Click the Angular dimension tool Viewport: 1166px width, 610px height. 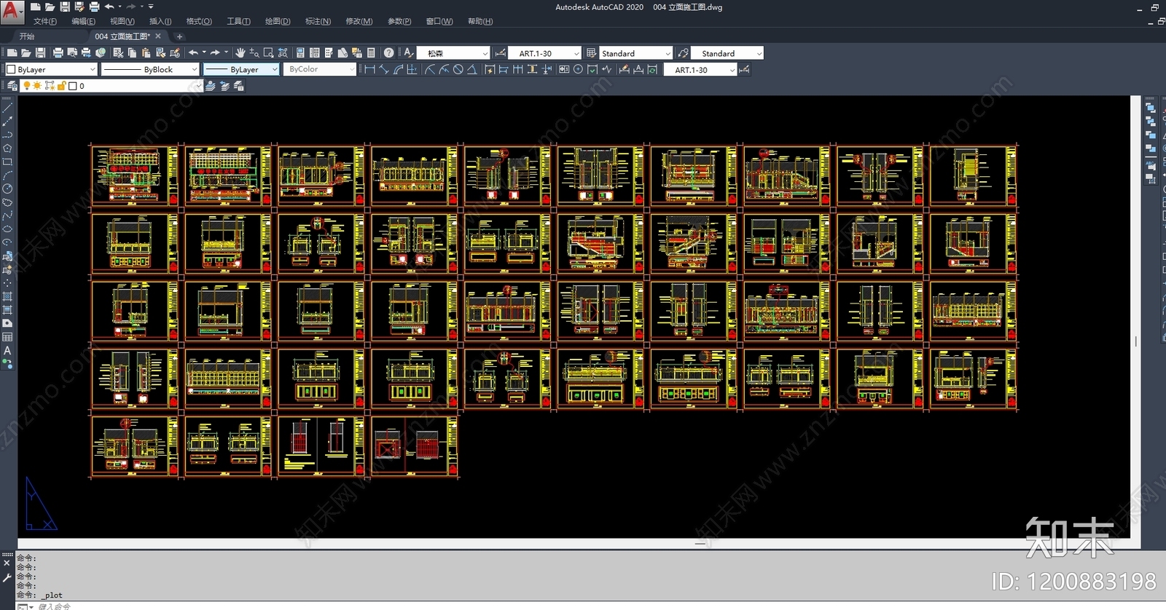point(472,69)
